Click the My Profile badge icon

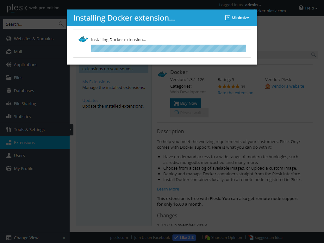click(9, 168)
